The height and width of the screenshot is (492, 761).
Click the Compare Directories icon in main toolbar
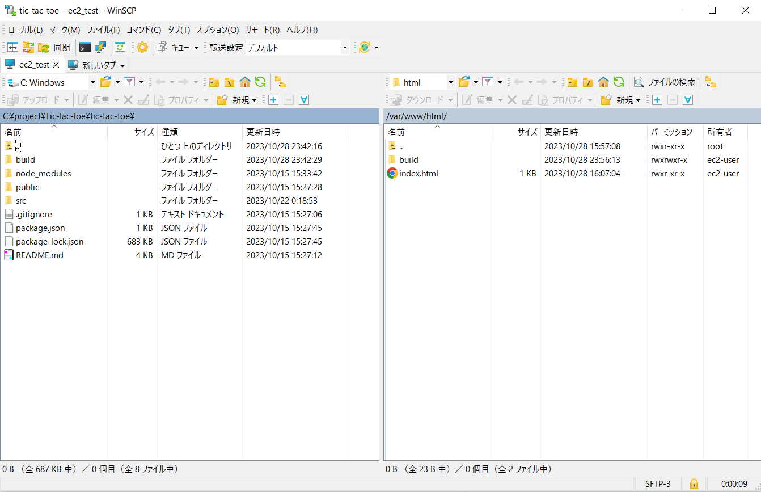click(12, 48)
